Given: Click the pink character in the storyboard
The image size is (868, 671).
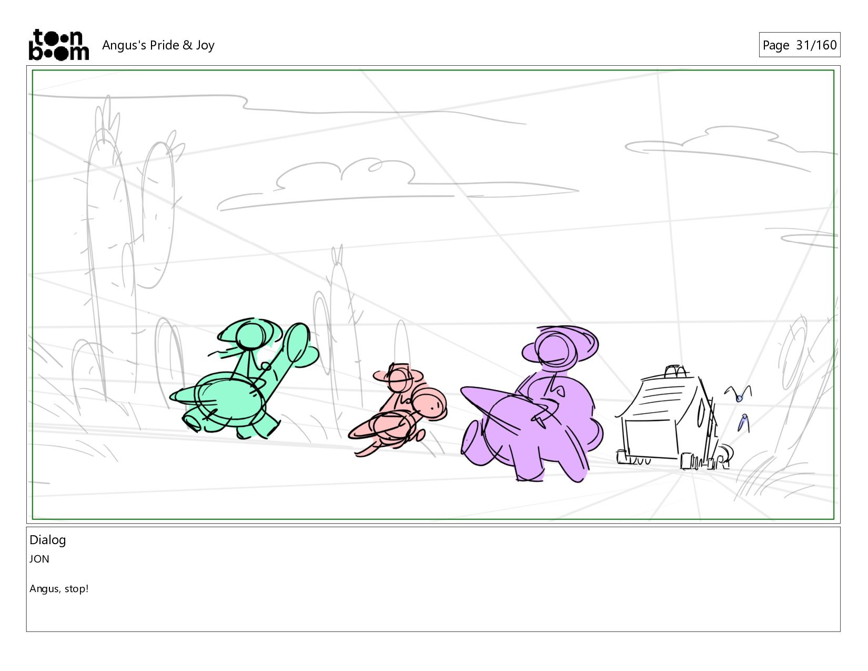Looking at the screenshot, I should point(397,410).
